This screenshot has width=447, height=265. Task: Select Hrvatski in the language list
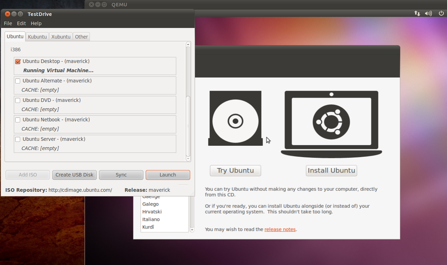tap(152, 212)
